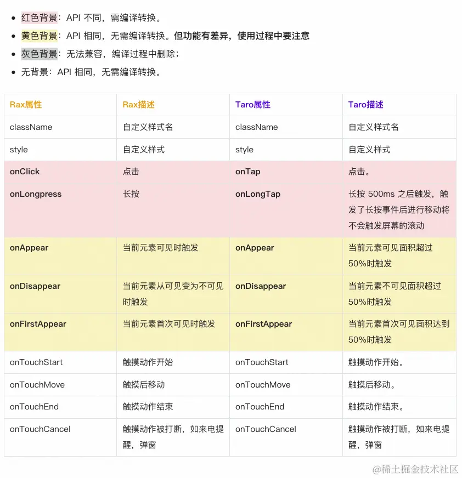The image size is (462, 478).
Task: Select the onTap cell in Taro column
Action: (x=248, y=172)
